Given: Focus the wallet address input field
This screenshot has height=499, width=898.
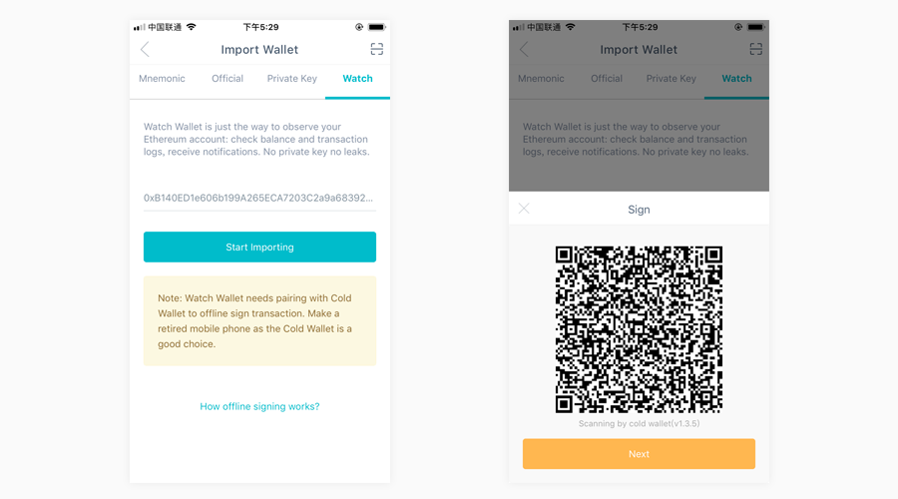Looking at the screenshot, I should pyautogui.click(x=259, y=199).
